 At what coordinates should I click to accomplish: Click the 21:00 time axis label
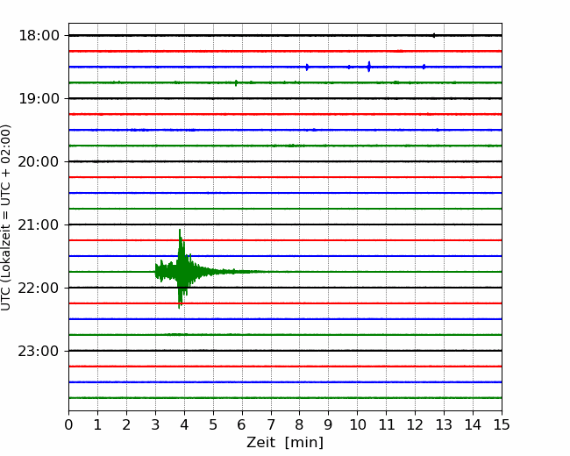[x=39, y=224]
